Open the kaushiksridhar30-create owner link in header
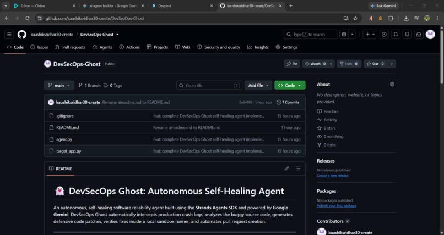The width and height of the screenshot is (444, 235). (52, 35)
